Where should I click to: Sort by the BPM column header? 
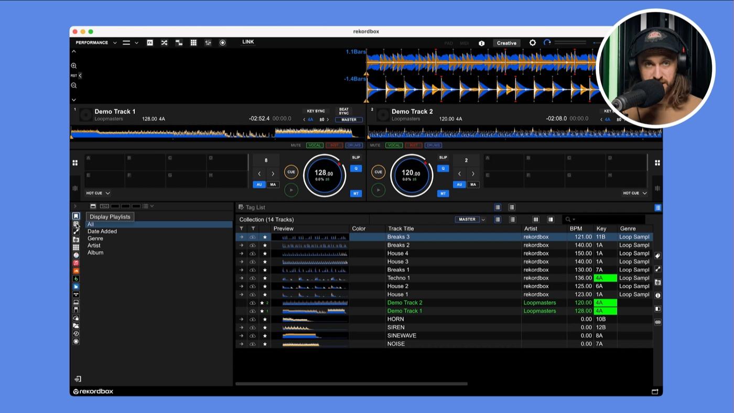coord(576,229)
